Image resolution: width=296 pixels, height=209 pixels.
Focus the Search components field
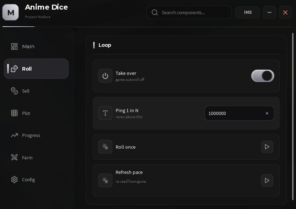(x=189, y=12)
